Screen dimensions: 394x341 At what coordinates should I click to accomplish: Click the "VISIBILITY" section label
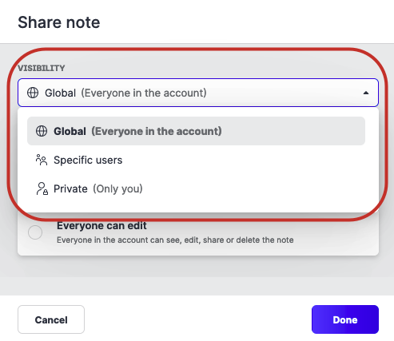(x=42, y=68)
